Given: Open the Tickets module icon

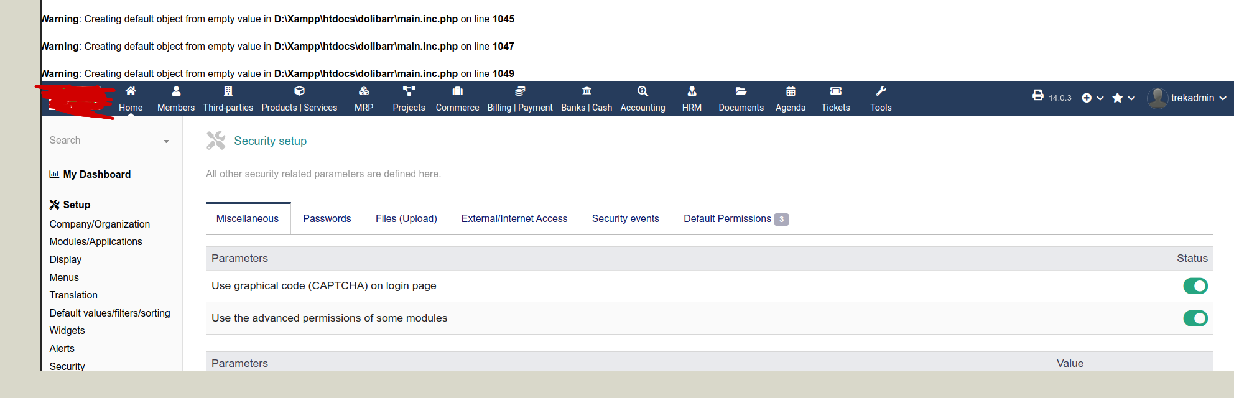Looking at the screenshot, I should [x=836, y=91].
